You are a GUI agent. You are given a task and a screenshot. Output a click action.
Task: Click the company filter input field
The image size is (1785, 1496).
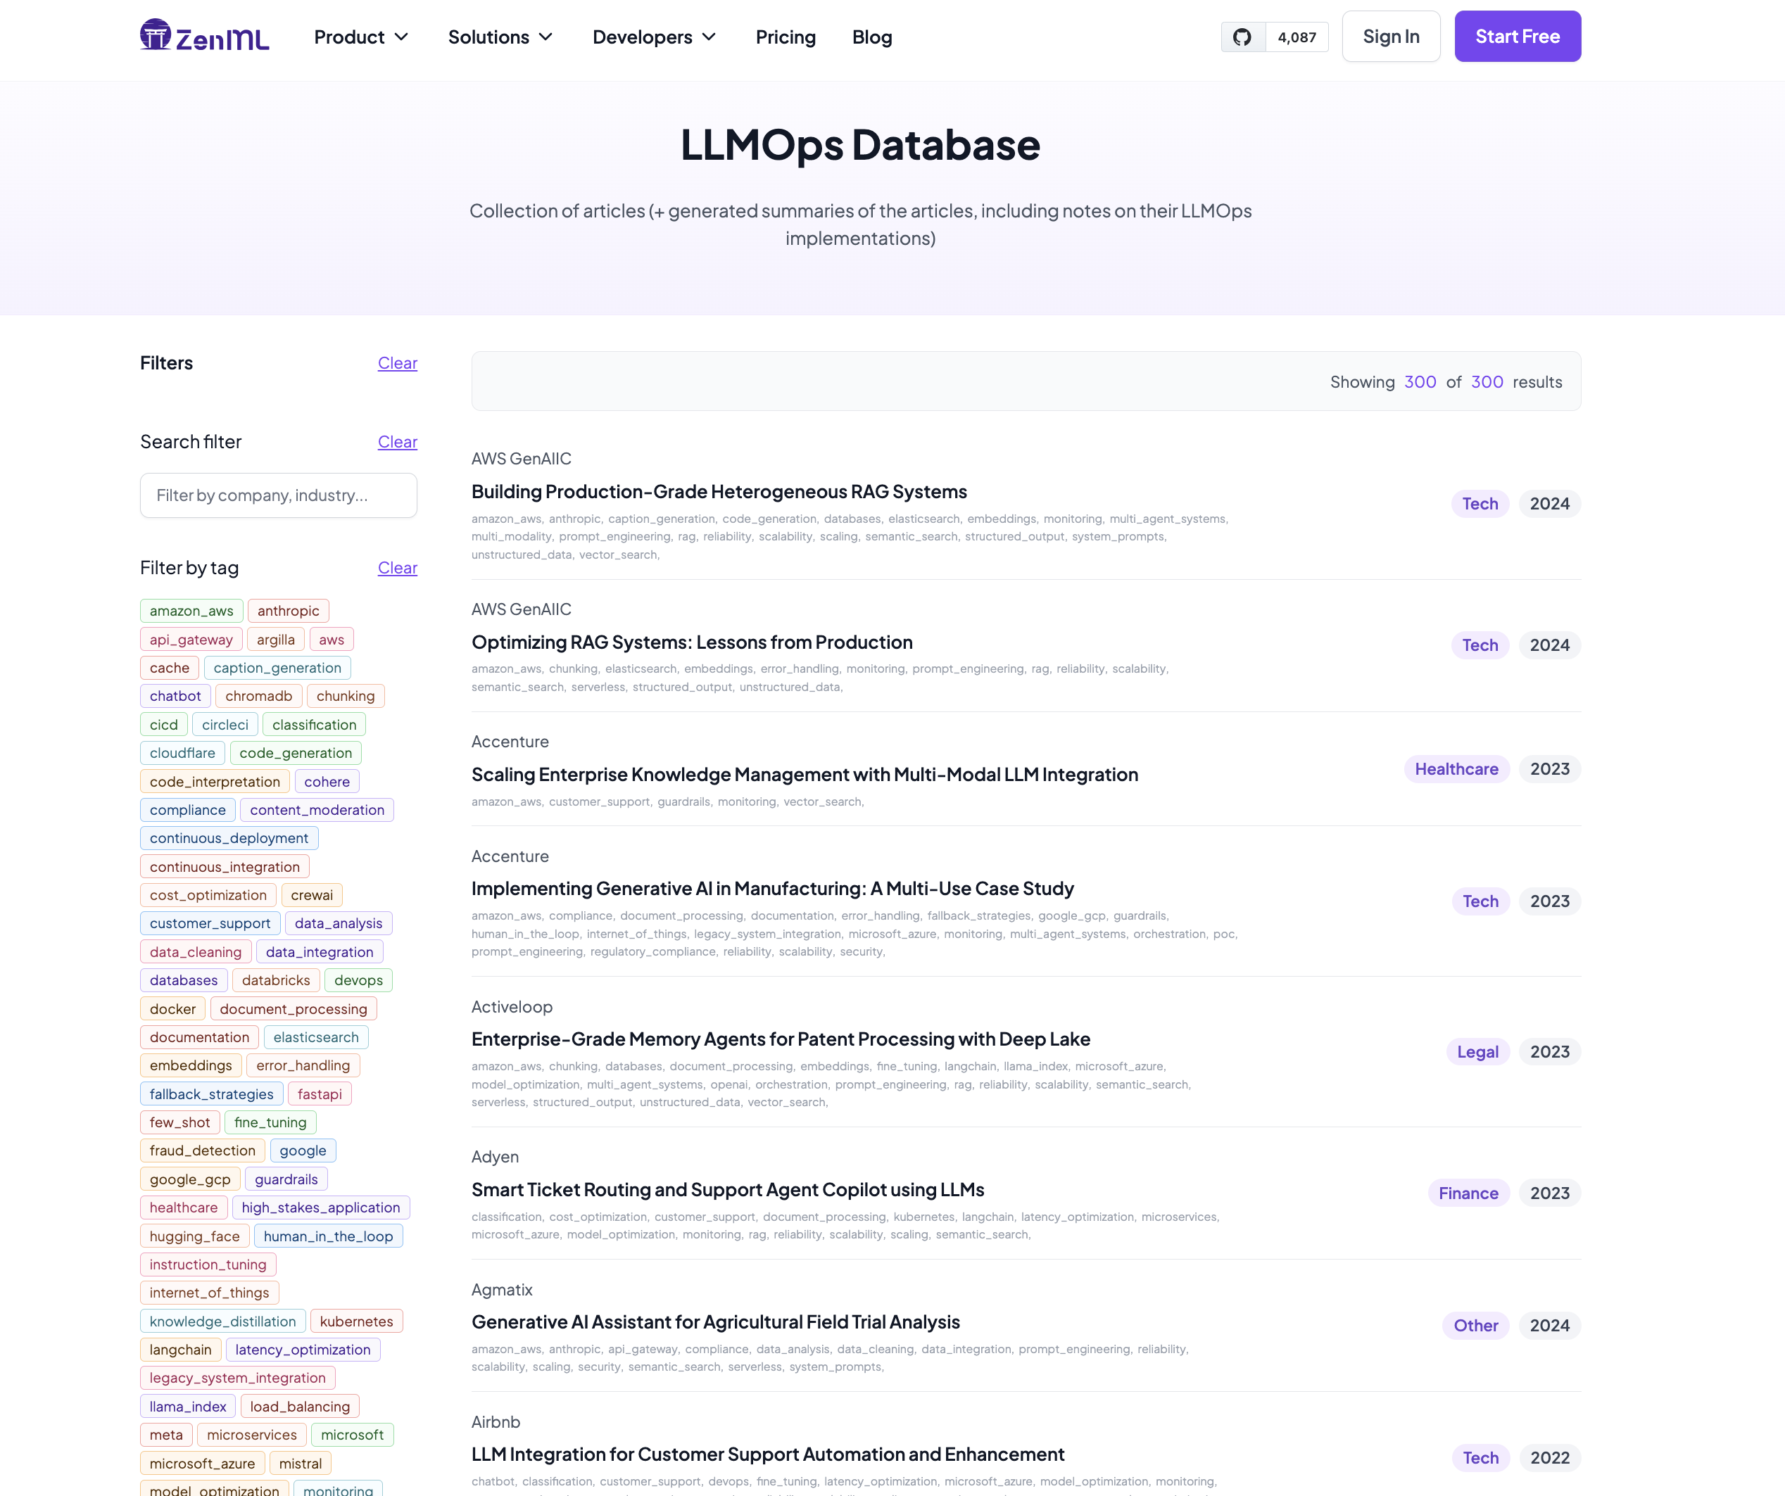coord(278,495)
